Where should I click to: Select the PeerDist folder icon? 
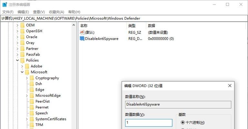(x=32, y=102)
